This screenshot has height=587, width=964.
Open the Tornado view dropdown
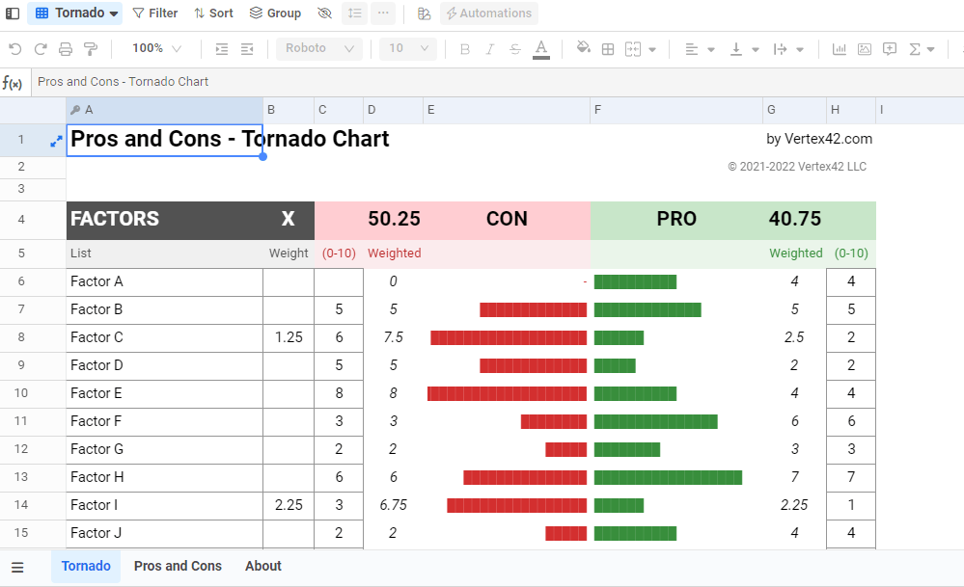75,13
